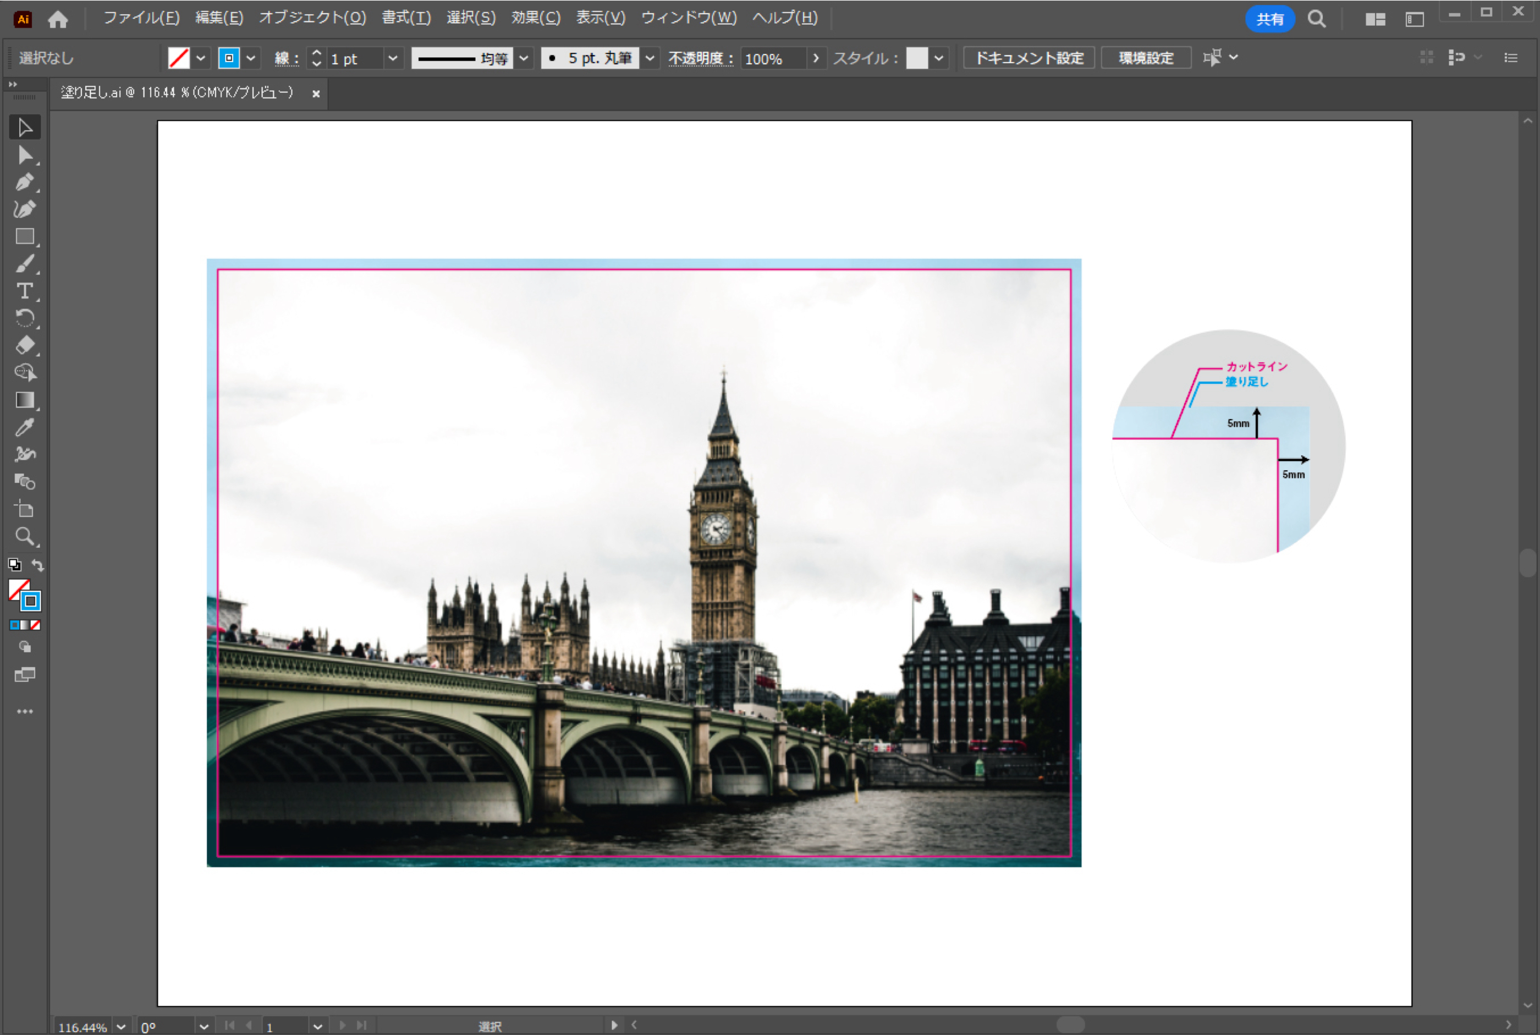Expand line style dropdown
This screenshot has width=1540, height=1035.
pyautogui.click(x=527, y=57)
